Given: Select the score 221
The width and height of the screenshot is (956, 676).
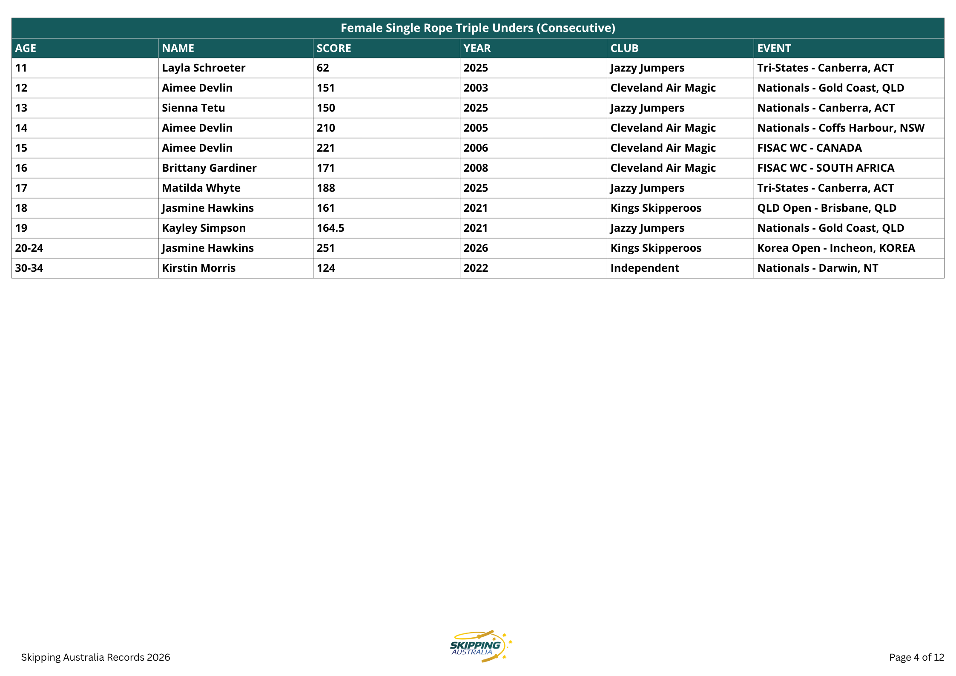Looking at the screenshot, I should coord(326,148).
